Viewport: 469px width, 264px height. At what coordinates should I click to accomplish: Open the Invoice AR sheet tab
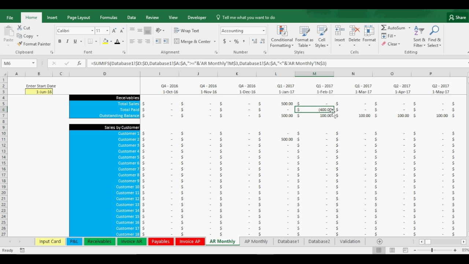[x=131, y=241]
